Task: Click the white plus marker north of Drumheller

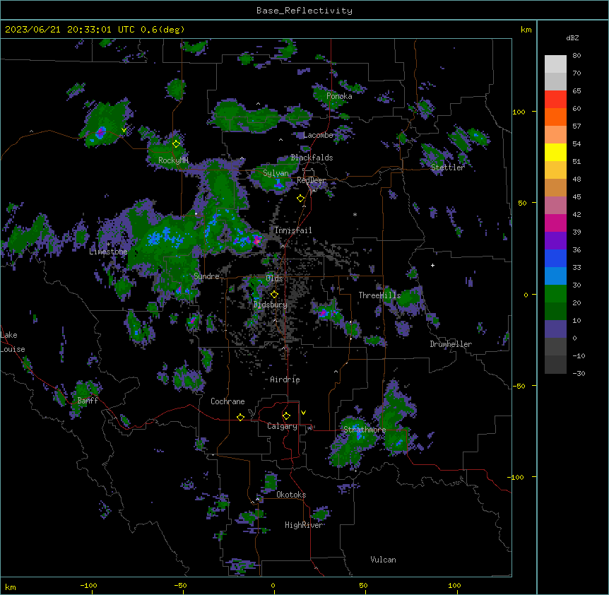Action: tap(432, 265)
